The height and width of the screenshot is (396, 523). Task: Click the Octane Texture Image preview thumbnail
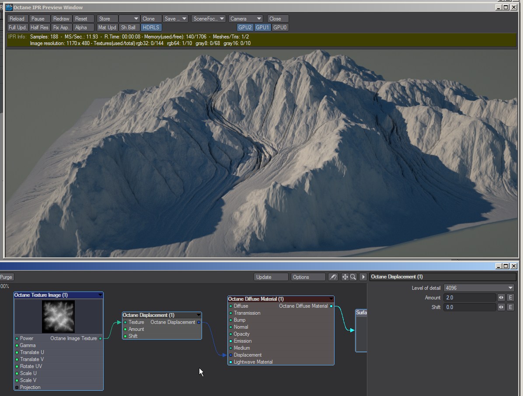[58, 316]
